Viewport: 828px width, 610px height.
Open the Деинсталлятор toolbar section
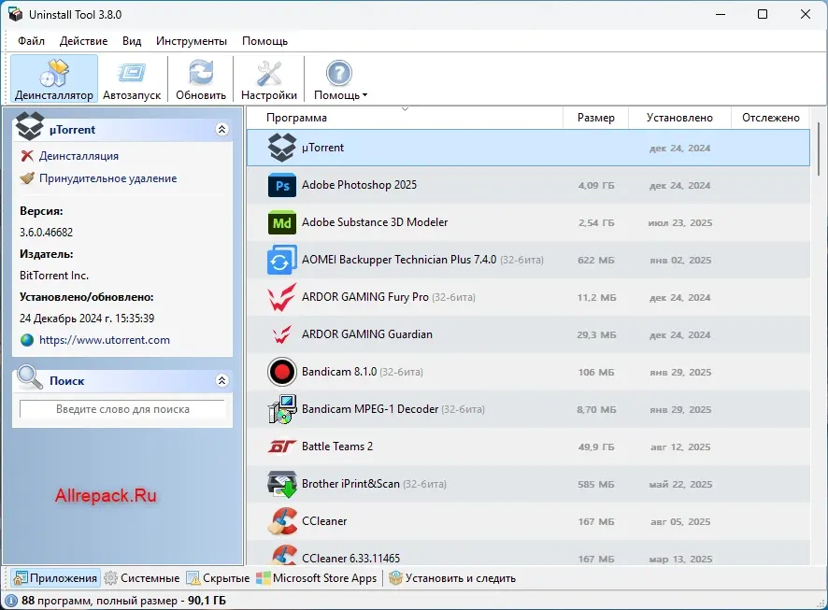[x=54, y=78]
